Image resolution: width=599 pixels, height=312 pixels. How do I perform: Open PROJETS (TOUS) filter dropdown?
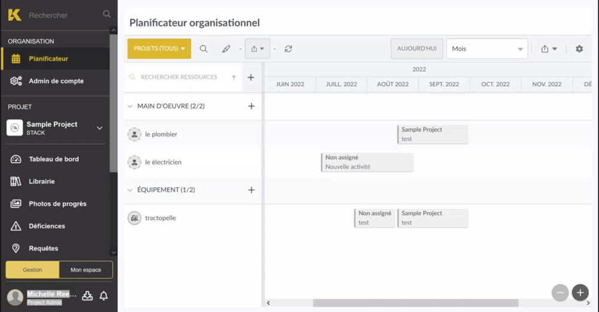(159, 48)
